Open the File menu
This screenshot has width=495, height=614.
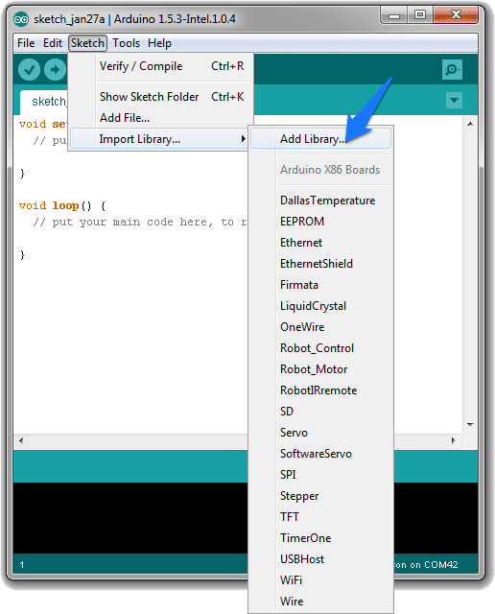point(26,43)
